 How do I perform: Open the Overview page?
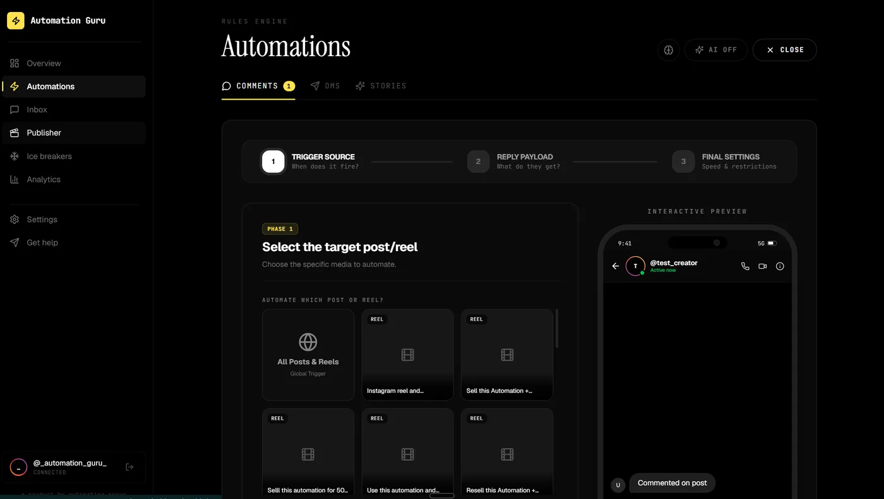tap(74, 63)
